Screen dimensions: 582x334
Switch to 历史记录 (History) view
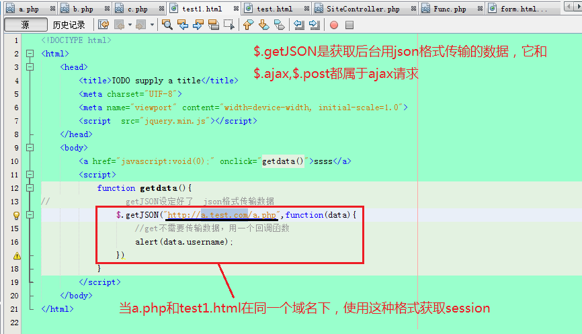click(69, 25)
